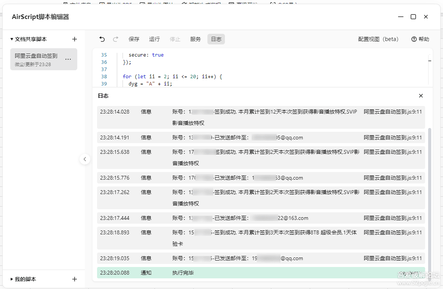Select log entry at 23:28:14.191
443x289 pixels.
pos(261,137)
